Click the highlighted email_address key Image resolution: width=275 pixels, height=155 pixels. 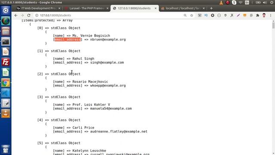coord(67,40)
